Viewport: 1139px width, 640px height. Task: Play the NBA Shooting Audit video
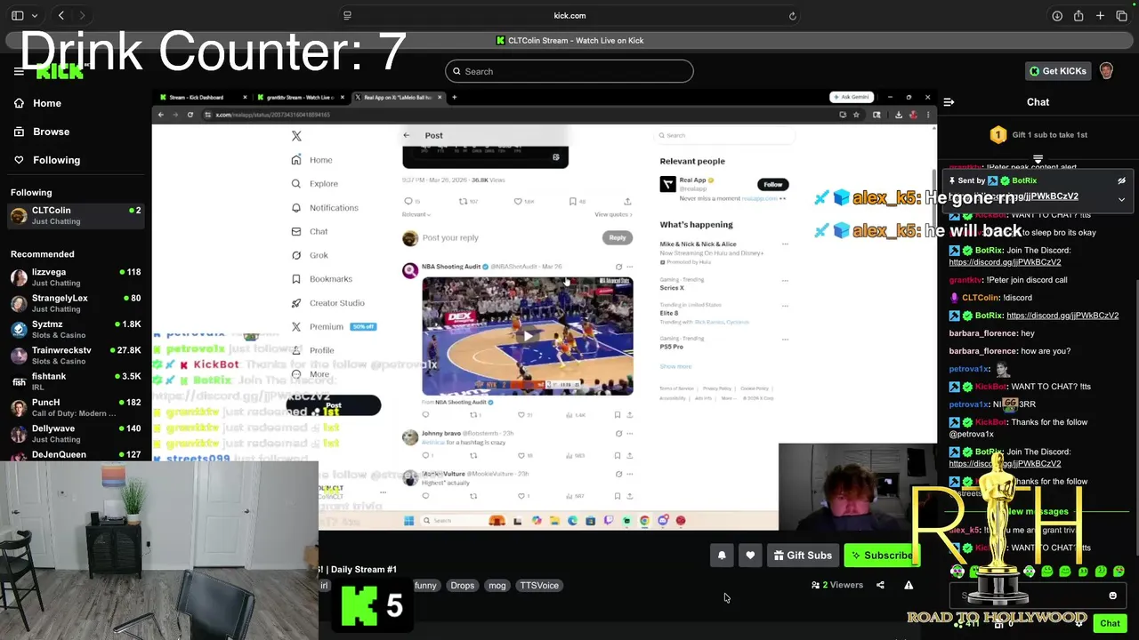coord(527,336)
